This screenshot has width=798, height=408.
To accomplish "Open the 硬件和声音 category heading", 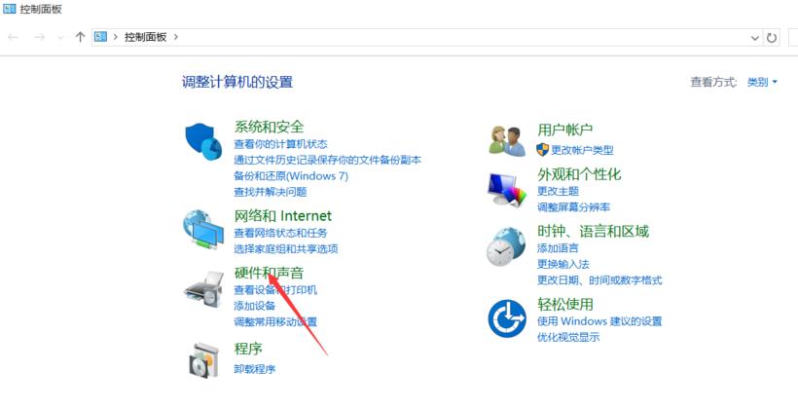I will click(x=269, y=273).
